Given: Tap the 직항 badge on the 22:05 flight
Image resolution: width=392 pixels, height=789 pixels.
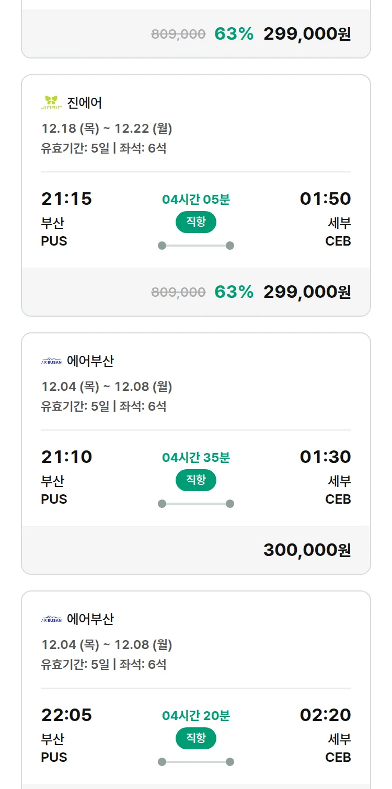Looking at the screenshot, I should (196, 738).
